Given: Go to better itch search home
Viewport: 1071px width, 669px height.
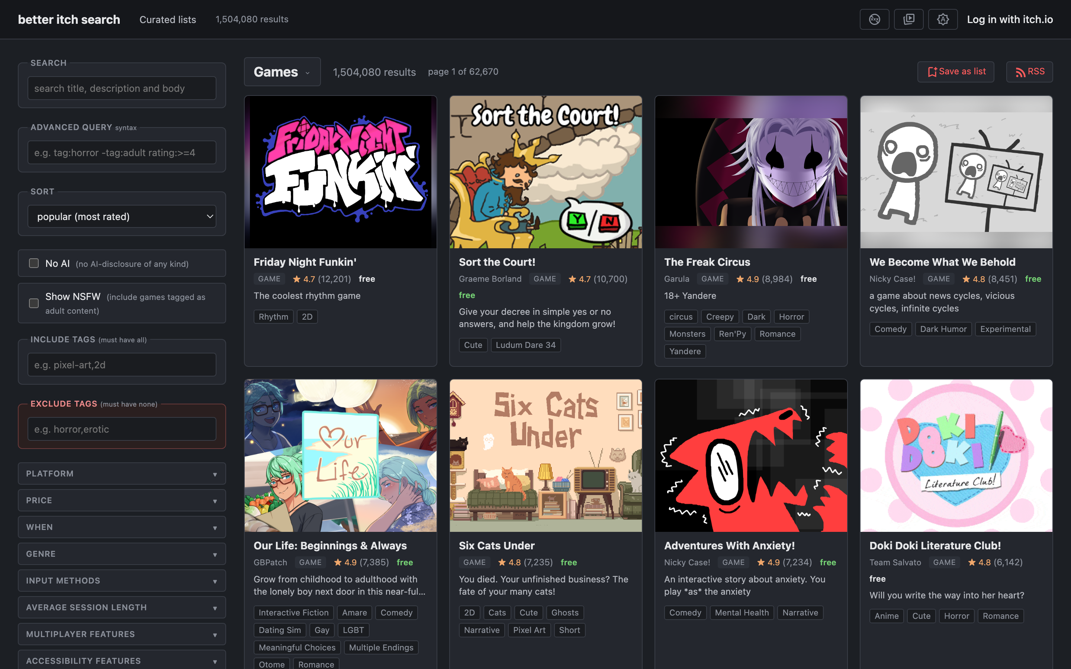Looking at the screenshot, I should pos(69,19).
